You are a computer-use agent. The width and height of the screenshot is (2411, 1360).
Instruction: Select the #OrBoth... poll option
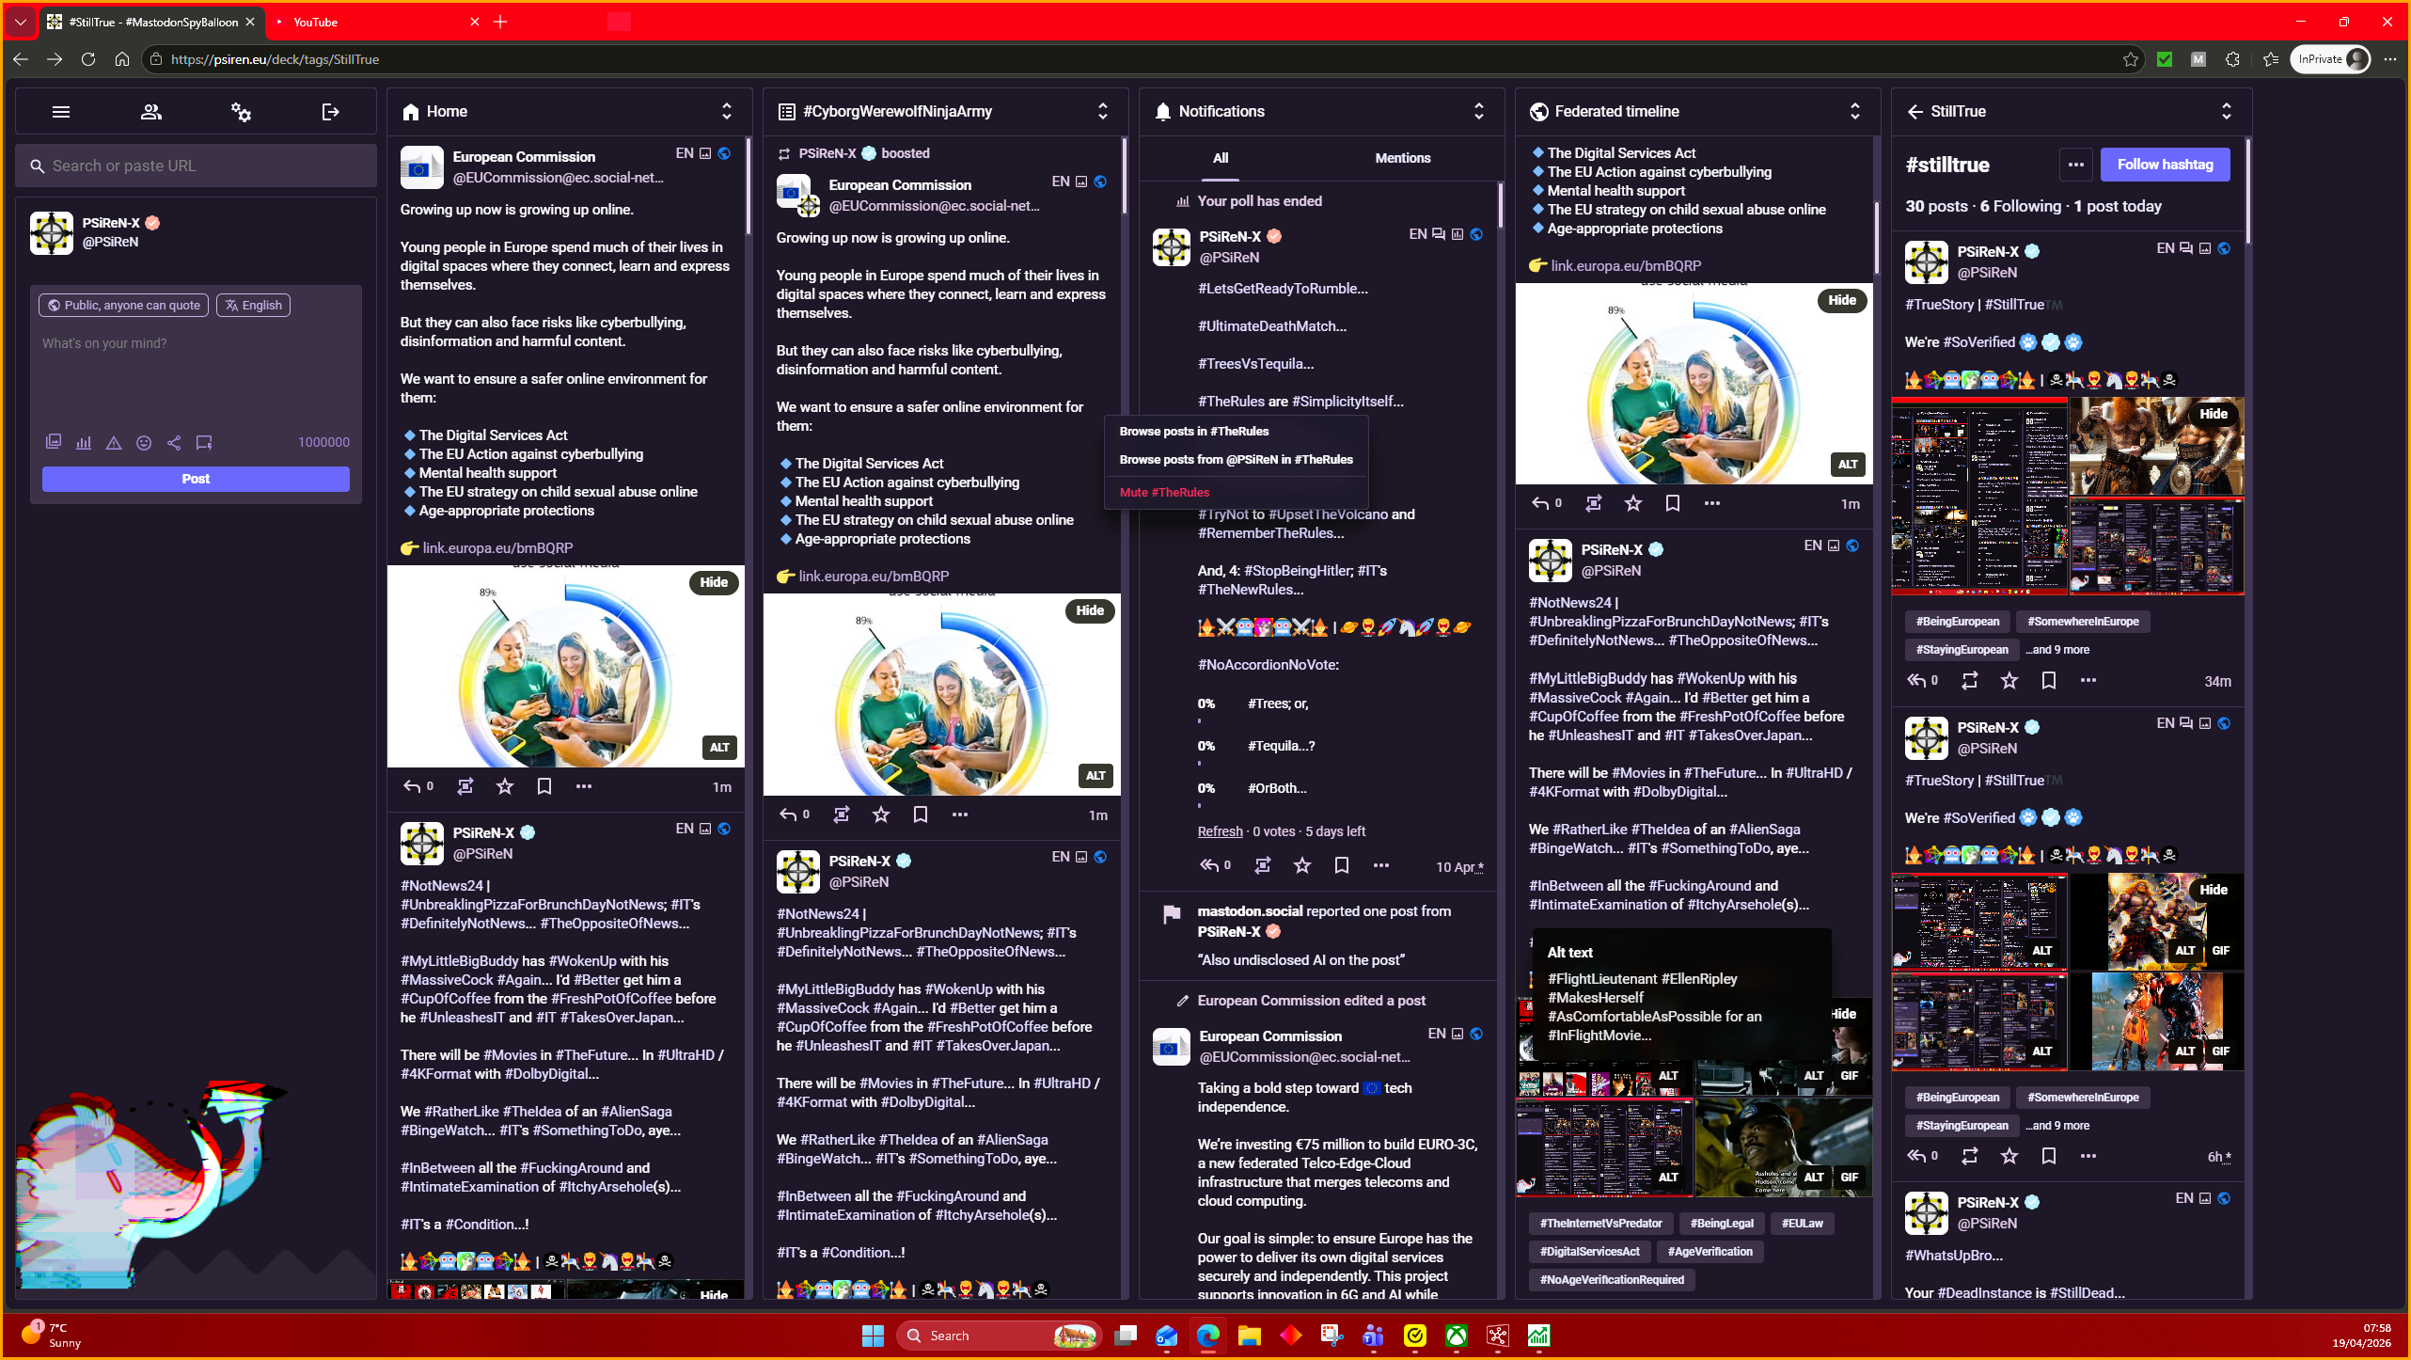click(1277, 788)
